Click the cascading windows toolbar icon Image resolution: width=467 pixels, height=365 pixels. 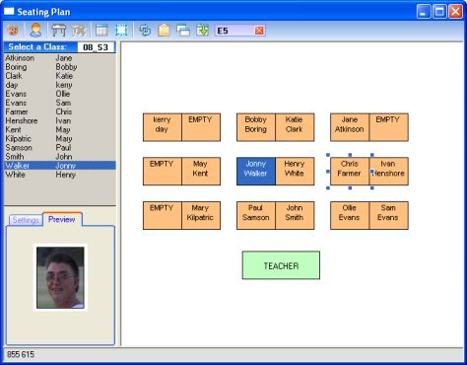[x=183, y=31]
